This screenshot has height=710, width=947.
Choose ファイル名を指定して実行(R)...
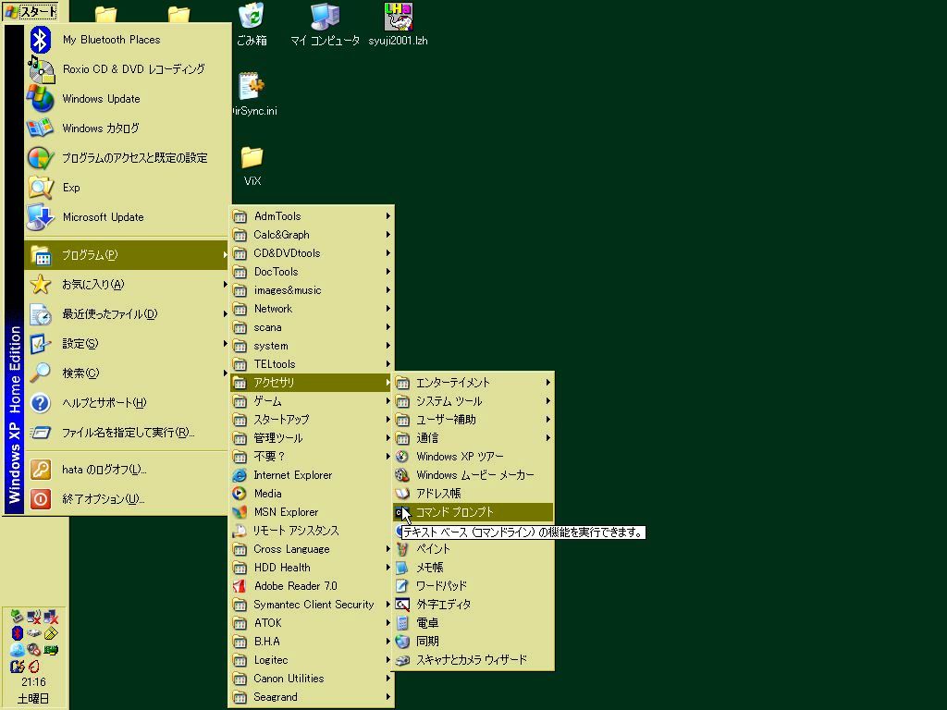tap(127, 433)
